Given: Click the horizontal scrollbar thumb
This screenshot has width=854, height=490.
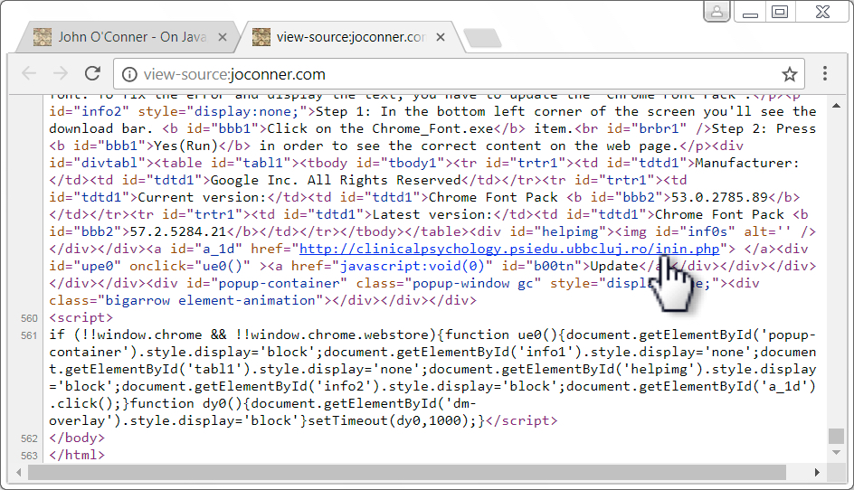Looking at the screenshot, I should [x=407, y=473].
